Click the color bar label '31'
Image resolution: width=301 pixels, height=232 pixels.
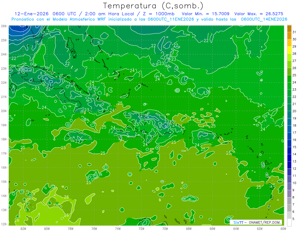point(294,32)
